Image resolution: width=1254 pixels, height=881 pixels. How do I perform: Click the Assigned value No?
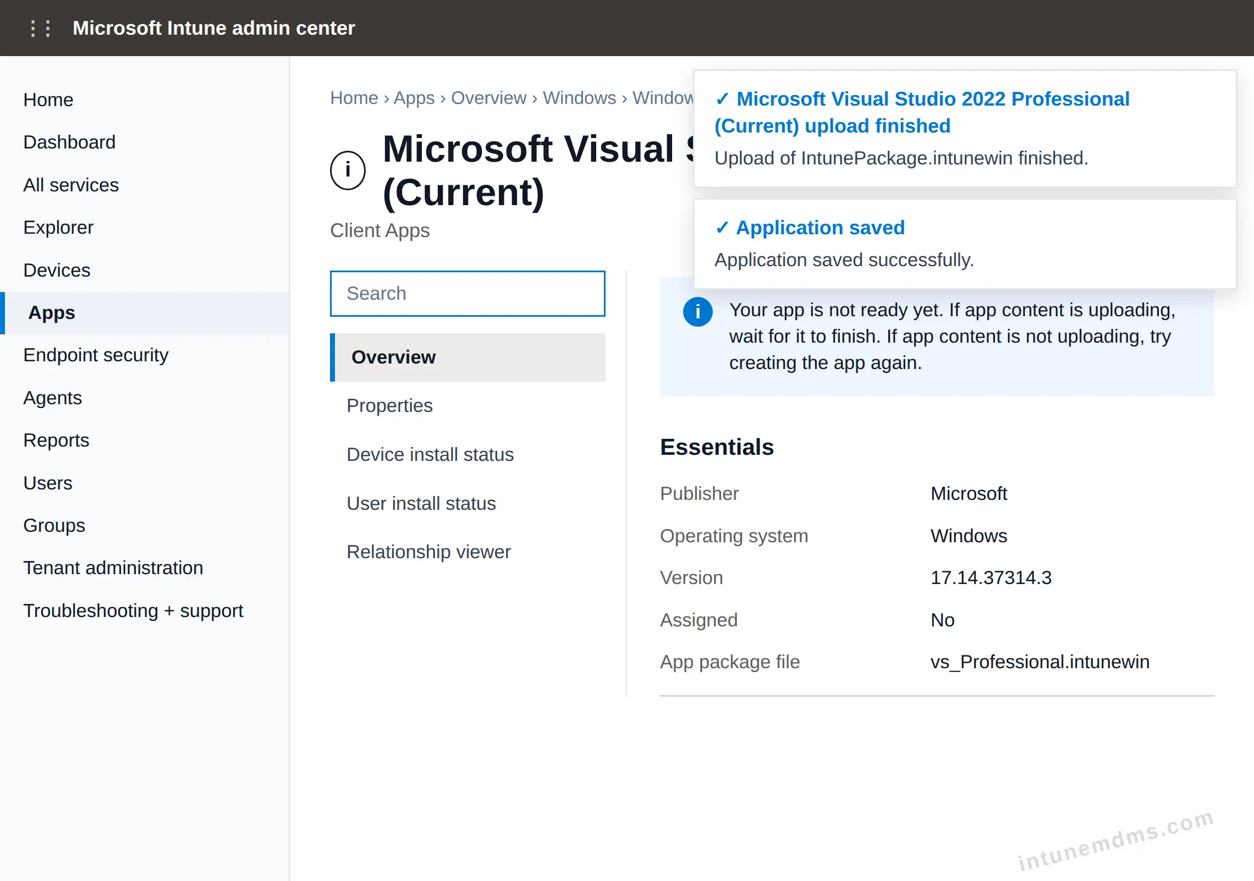[943, 620]
